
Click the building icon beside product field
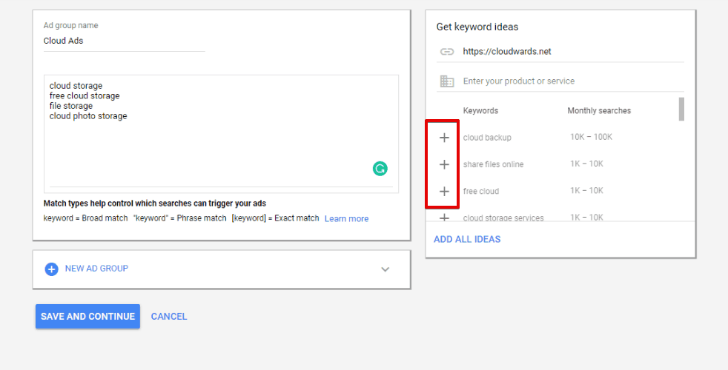click(446, 81)
